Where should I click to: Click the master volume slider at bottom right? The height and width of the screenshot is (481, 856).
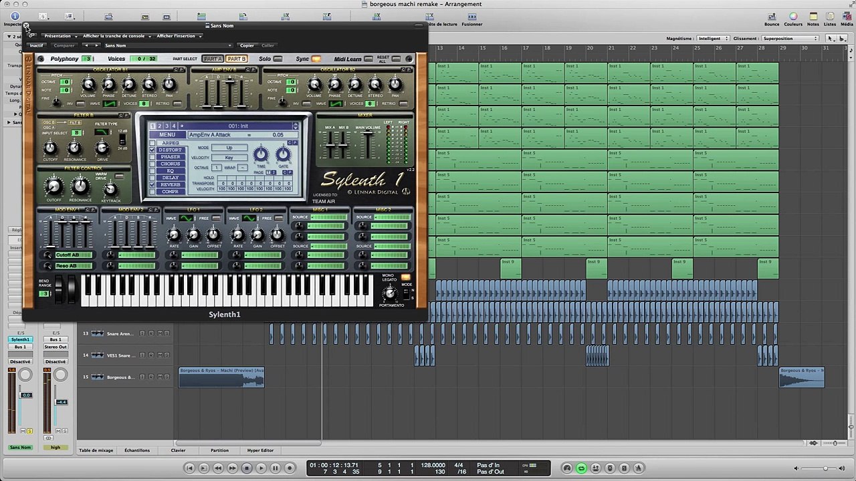pos(825,468)
